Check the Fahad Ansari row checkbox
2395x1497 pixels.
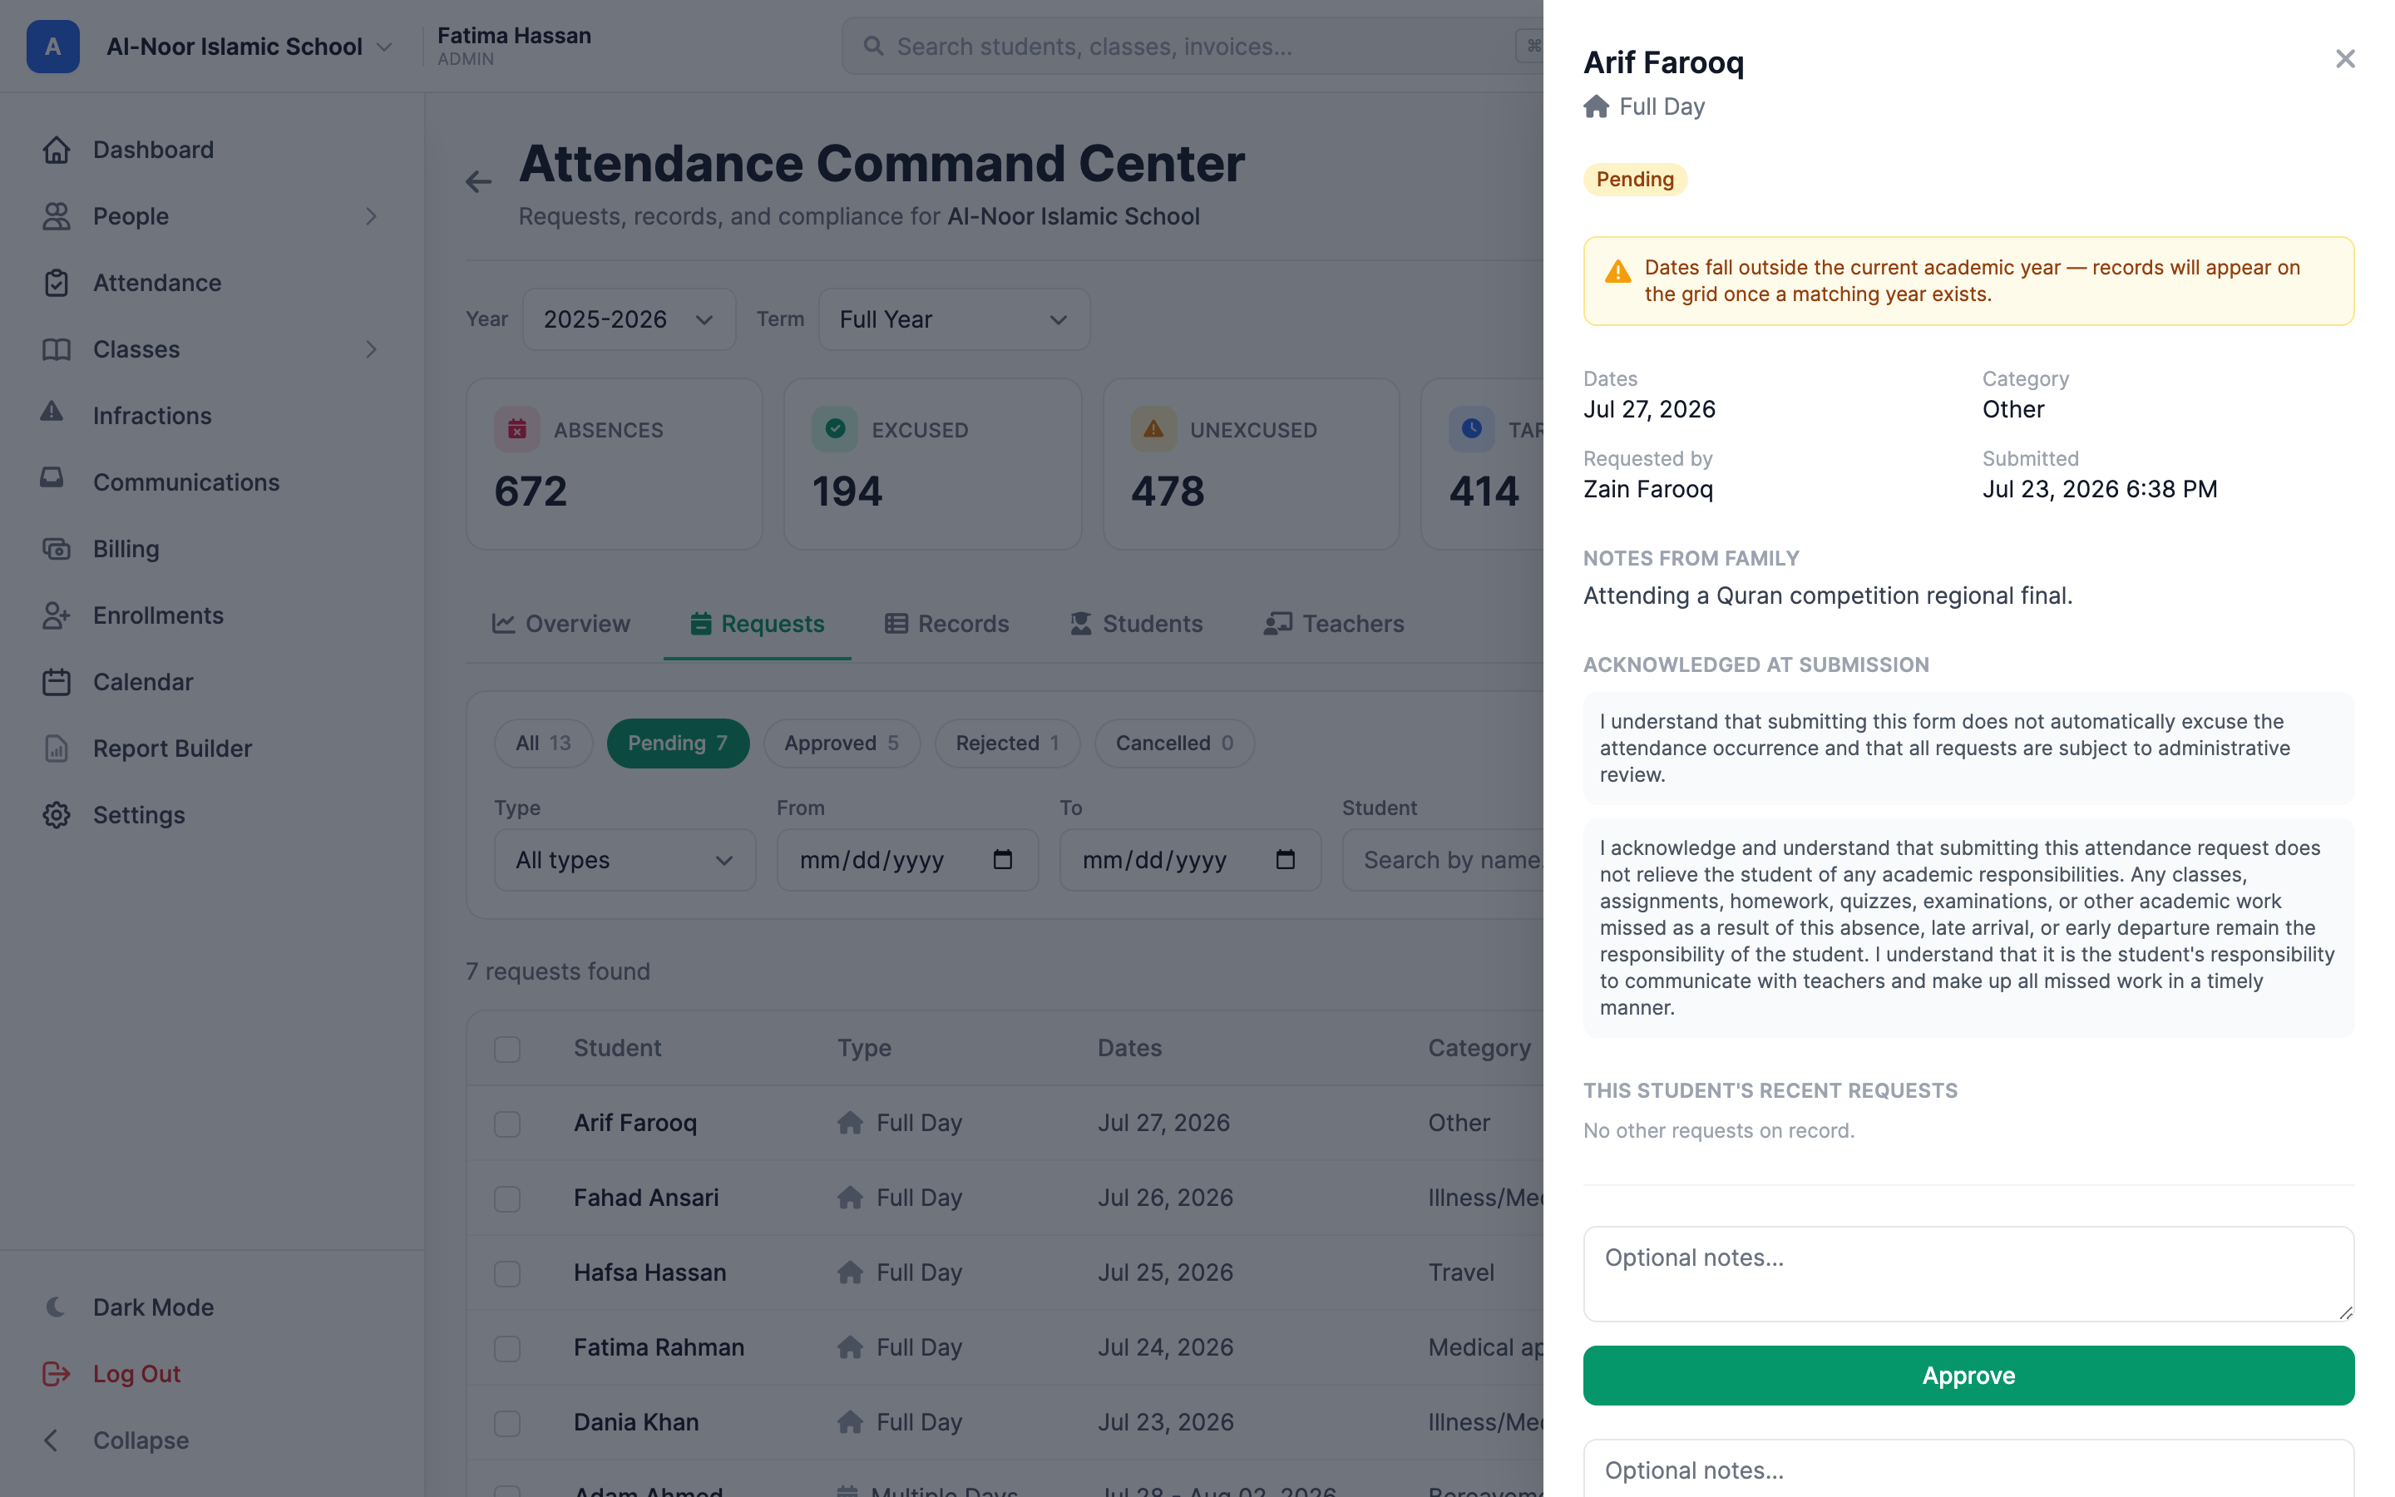[x=508, y=1199]
